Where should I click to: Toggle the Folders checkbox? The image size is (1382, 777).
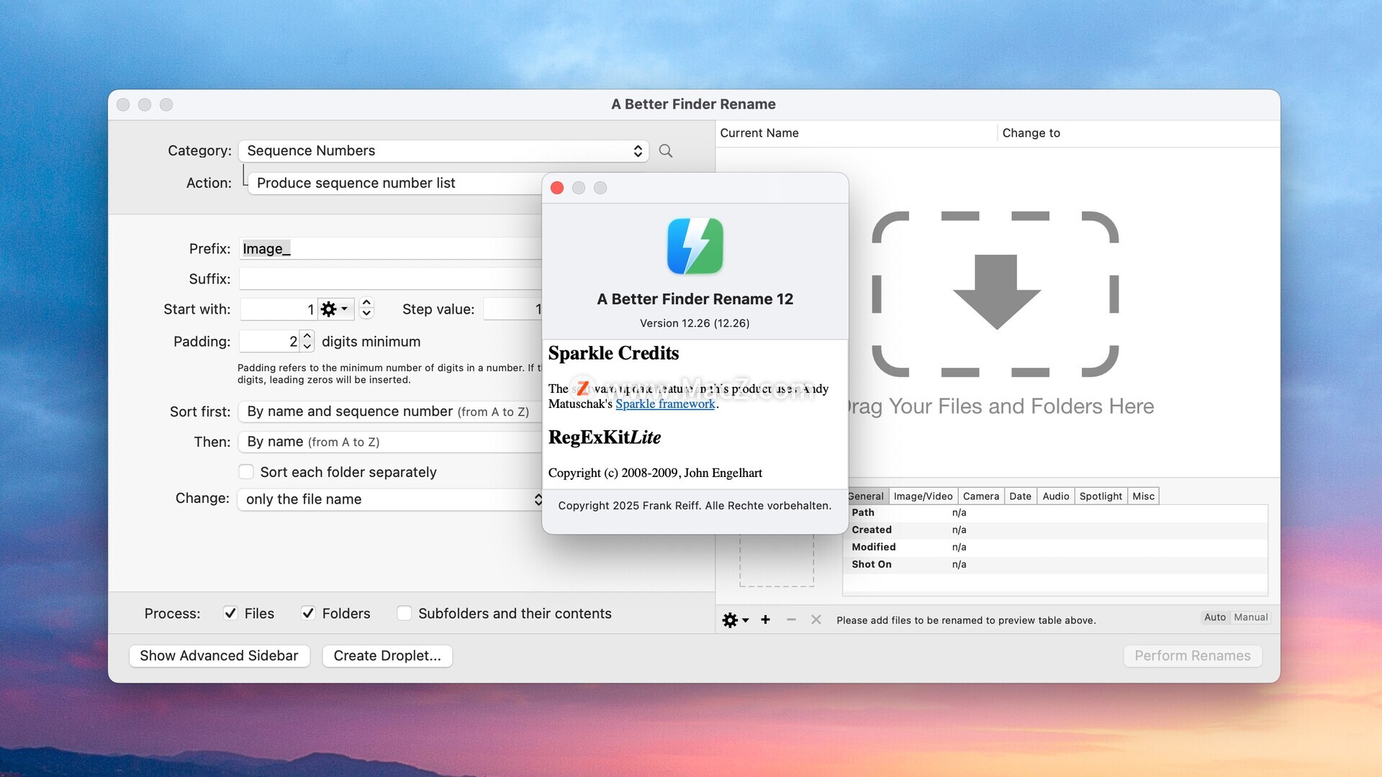pyautogui.click(x=308, y=613)
